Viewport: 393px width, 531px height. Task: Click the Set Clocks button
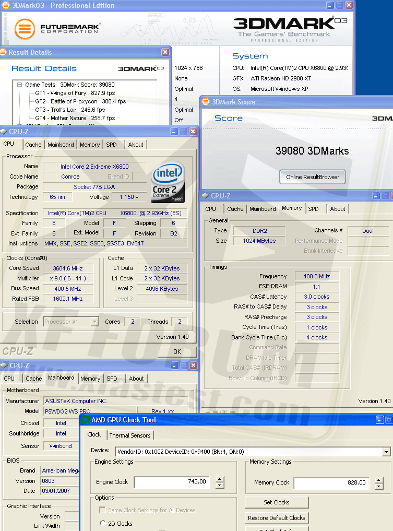[277, 502]
